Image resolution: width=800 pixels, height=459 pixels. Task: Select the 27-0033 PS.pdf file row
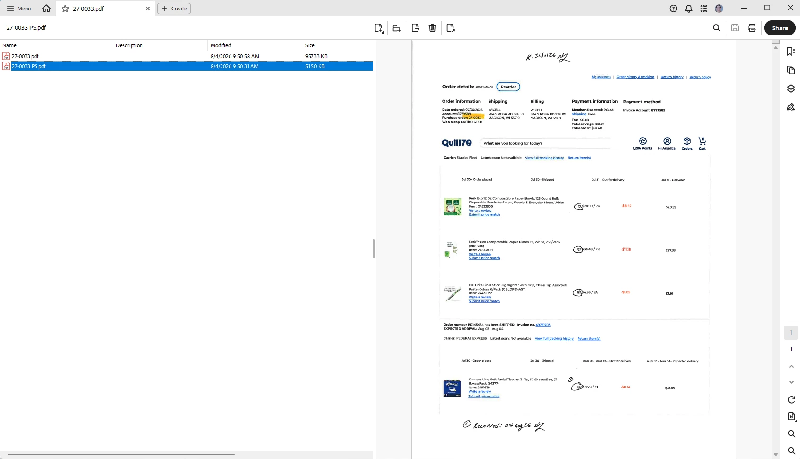click(187, 66)
